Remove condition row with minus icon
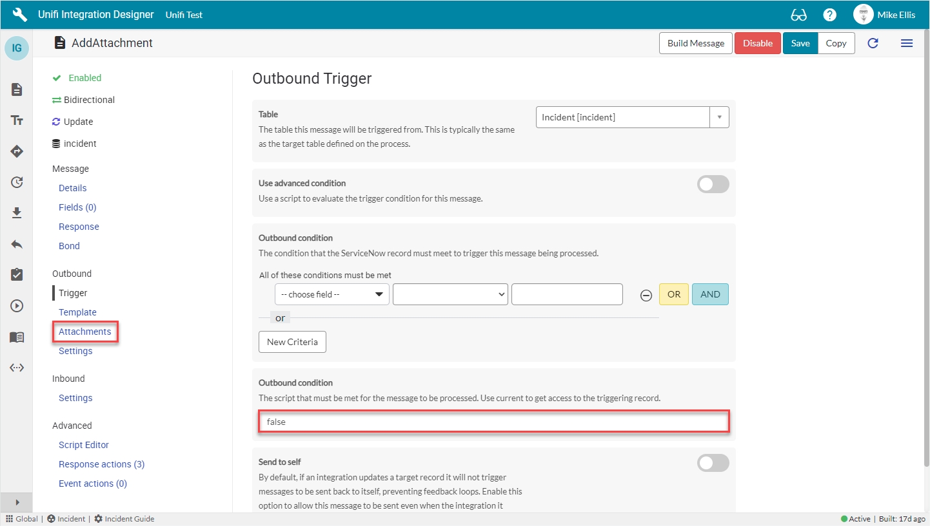 646,295
